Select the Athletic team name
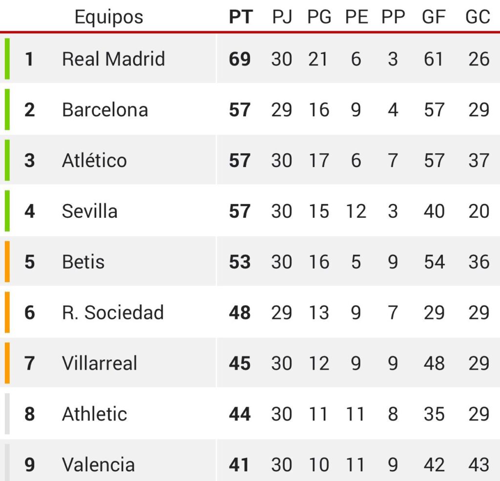This screenshot has height=481, width=500. [x=94, y=414]
